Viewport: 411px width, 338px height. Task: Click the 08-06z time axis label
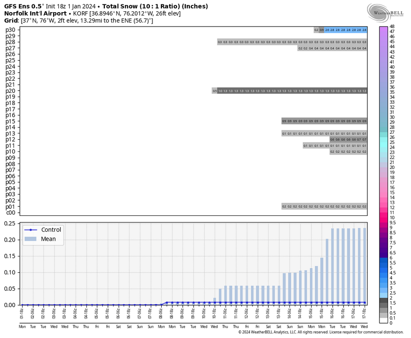[x=162, y=312]
